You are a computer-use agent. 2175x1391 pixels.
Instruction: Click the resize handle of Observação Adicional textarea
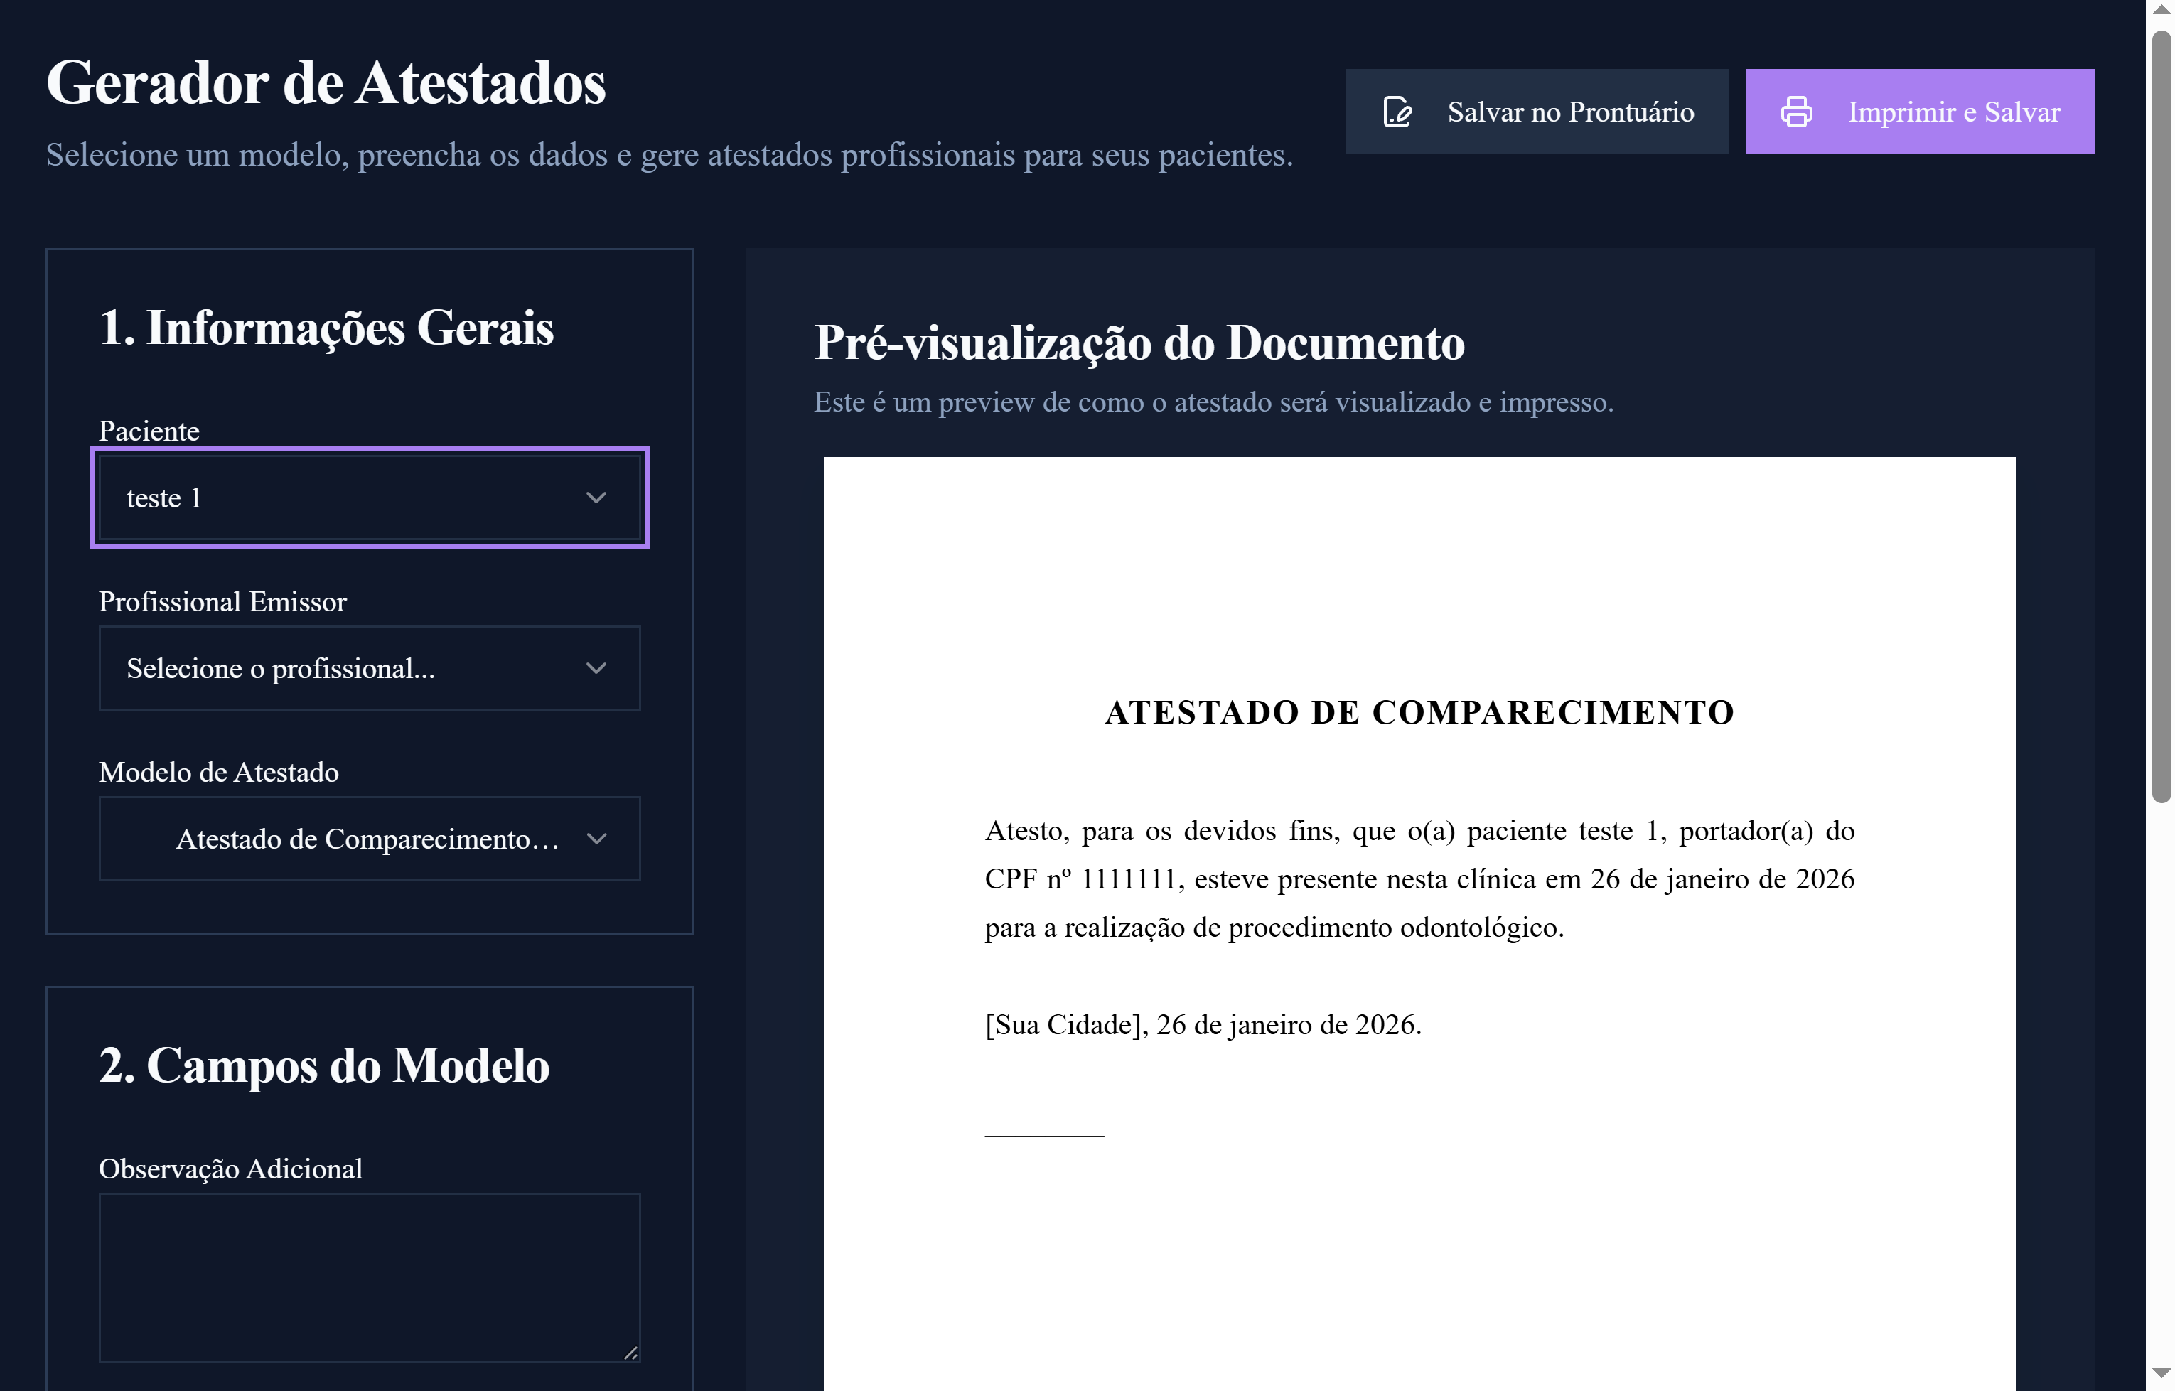[x=630, y=1354]
